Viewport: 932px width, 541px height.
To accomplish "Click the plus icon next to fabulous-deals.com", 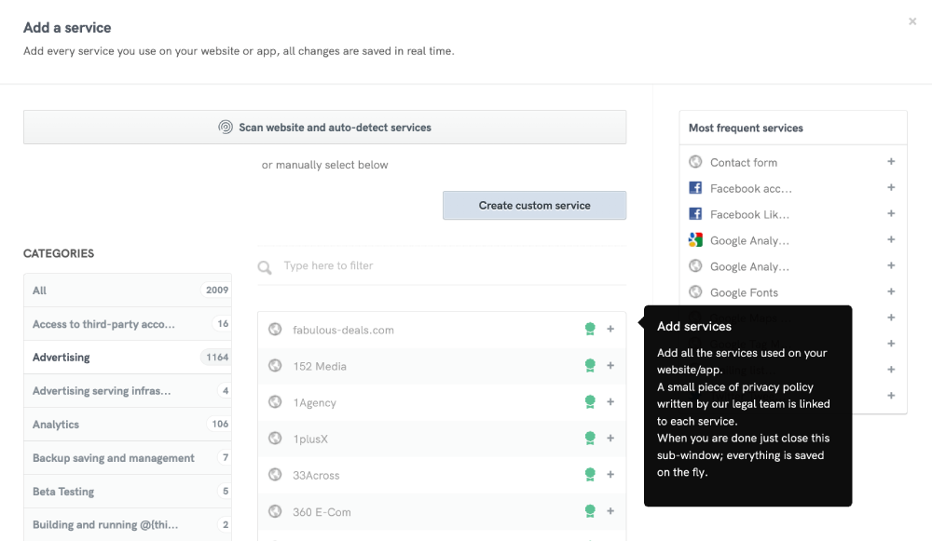I will (610, 329).
